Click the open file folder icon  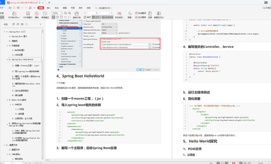[10, 8]
